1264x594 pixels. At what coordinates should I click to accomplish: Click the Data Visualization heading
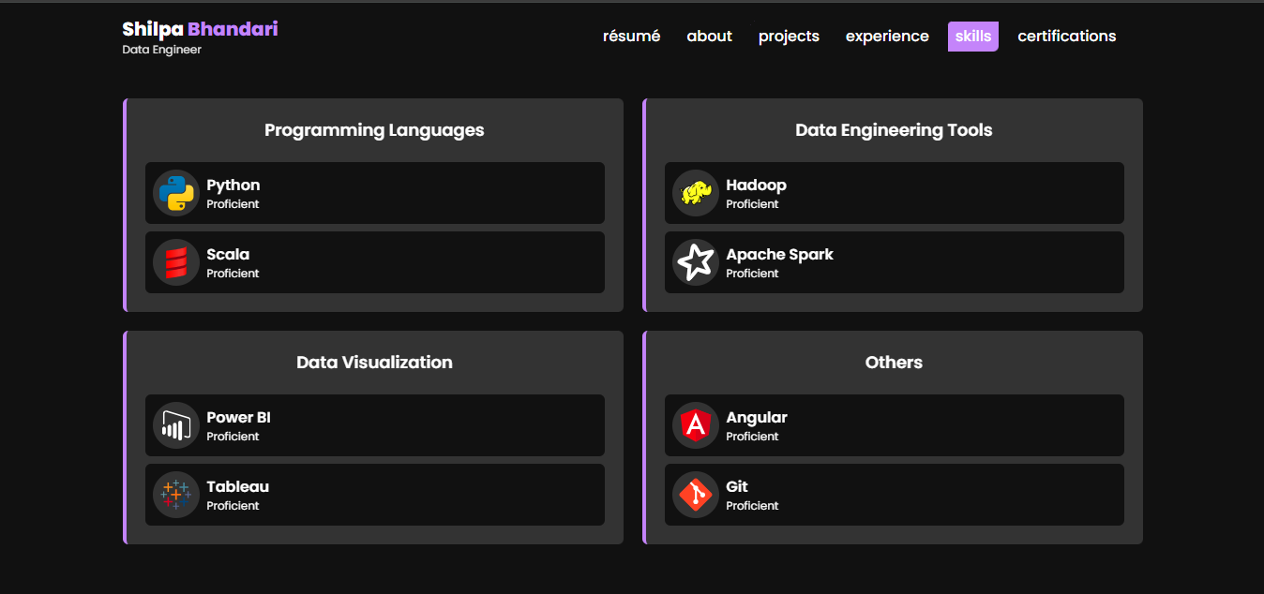pos(374,363)
